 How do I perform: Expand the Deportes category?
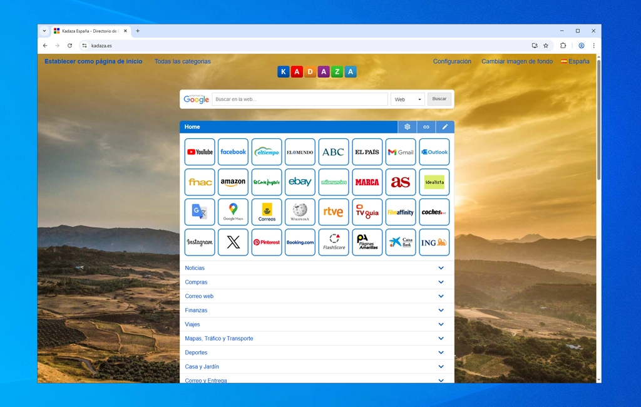click(x=317, y=353)
